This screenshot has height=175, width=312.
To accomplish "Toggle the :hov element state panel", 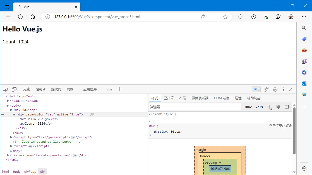I will coord(248,107).
